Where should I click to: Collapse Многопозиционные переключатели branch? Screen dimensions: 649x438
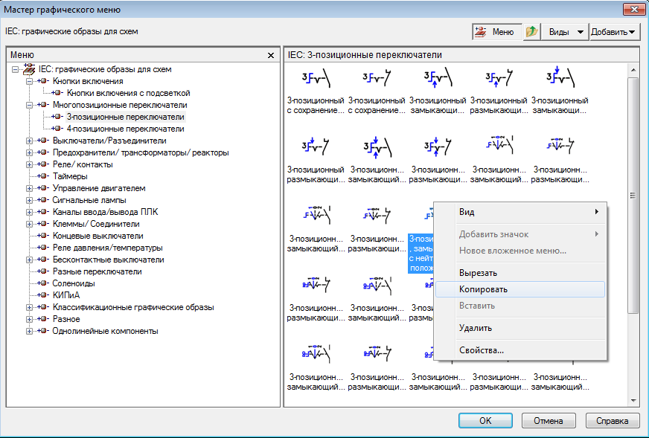pyautogui.click(x=29, y=105)
